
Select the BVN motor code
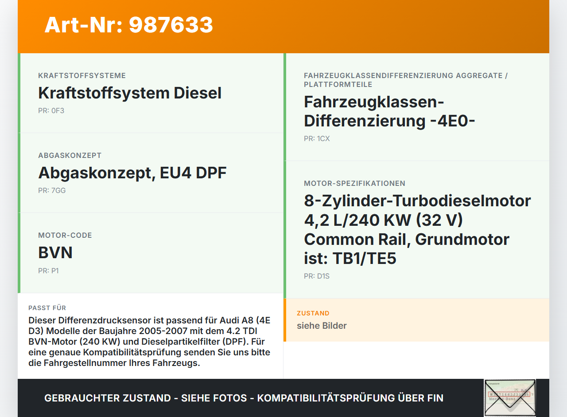(55, 253)
